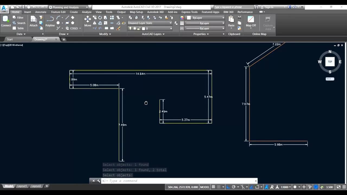Open the Planning and Analysis workspace dropdown

tap(68, 7)
